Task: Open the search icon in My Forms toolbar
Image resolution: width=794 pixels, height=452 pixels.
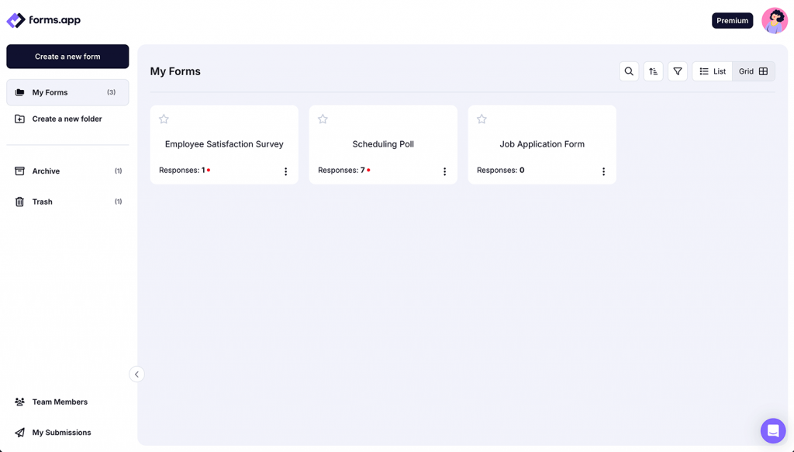Action: point(629,71)
